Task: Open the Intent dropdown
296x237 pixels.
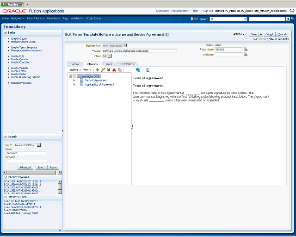Action: coord(110,56)
